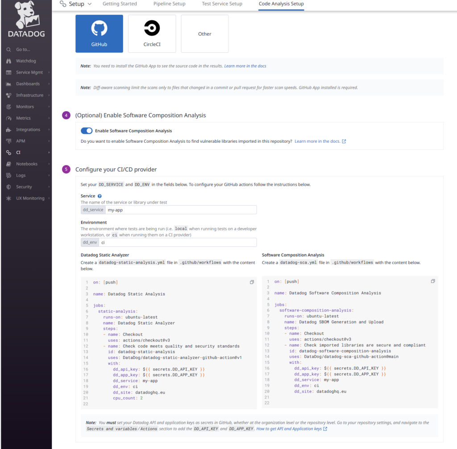Select the Code Analysis Setup tab
The width and height of the screenshot is (457, 449).
[x=281, y=4]
